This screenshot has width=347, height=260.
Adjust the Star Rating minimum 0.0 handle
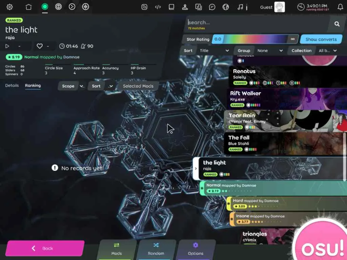[x=218, y=39]
